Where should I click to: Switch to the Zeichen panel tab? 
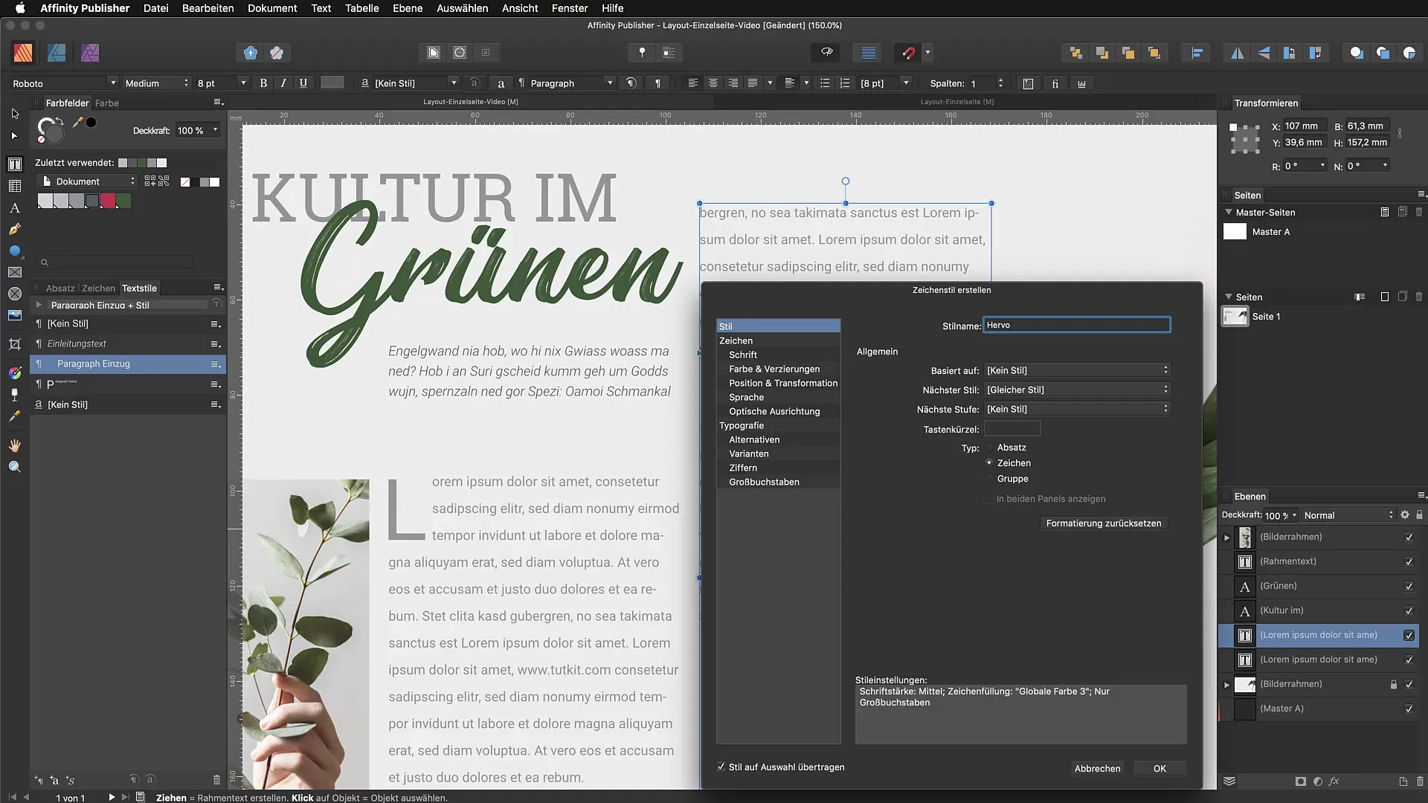98,288
